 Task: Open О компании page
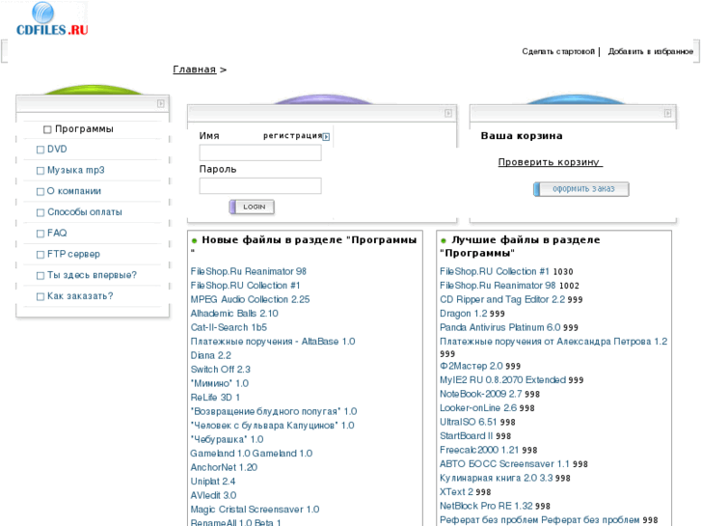tap(74, 191)
